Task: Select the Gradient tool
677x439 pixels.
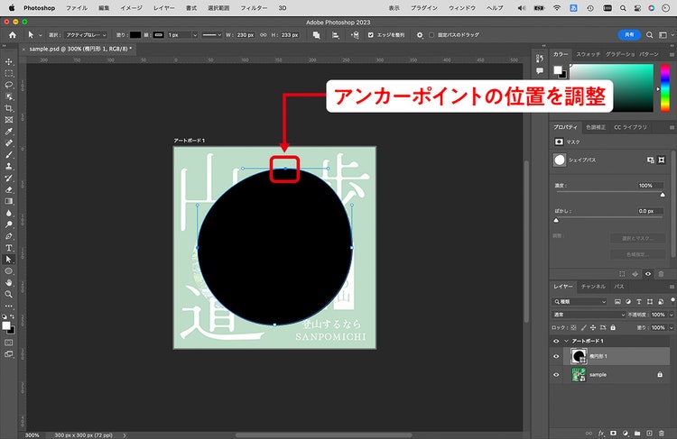Action: coord(9,201)
